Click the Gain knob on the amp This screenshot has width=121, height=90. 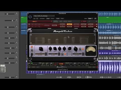[x=41, y=49]
